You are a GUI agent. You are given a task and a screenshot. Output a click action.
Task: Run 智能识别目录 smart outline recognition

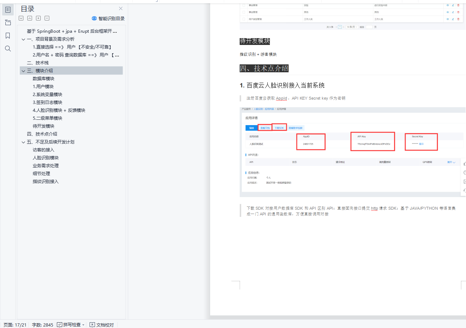(x=108, y=18)
